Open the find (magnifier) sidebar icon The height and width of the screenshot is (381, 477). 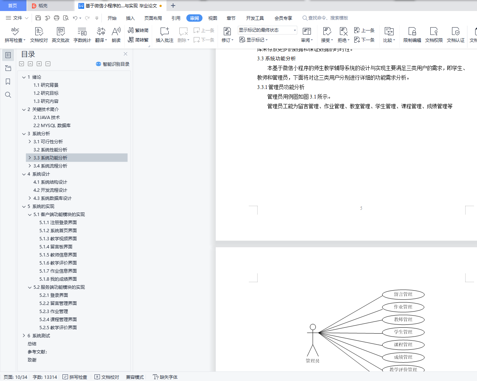(8, 95)
